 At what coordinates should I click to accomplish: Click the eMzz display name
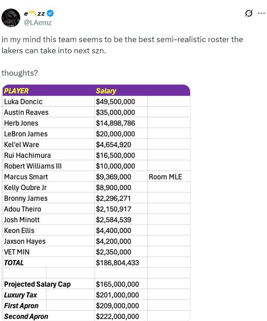pyautogui.click(x=34, y=13)
